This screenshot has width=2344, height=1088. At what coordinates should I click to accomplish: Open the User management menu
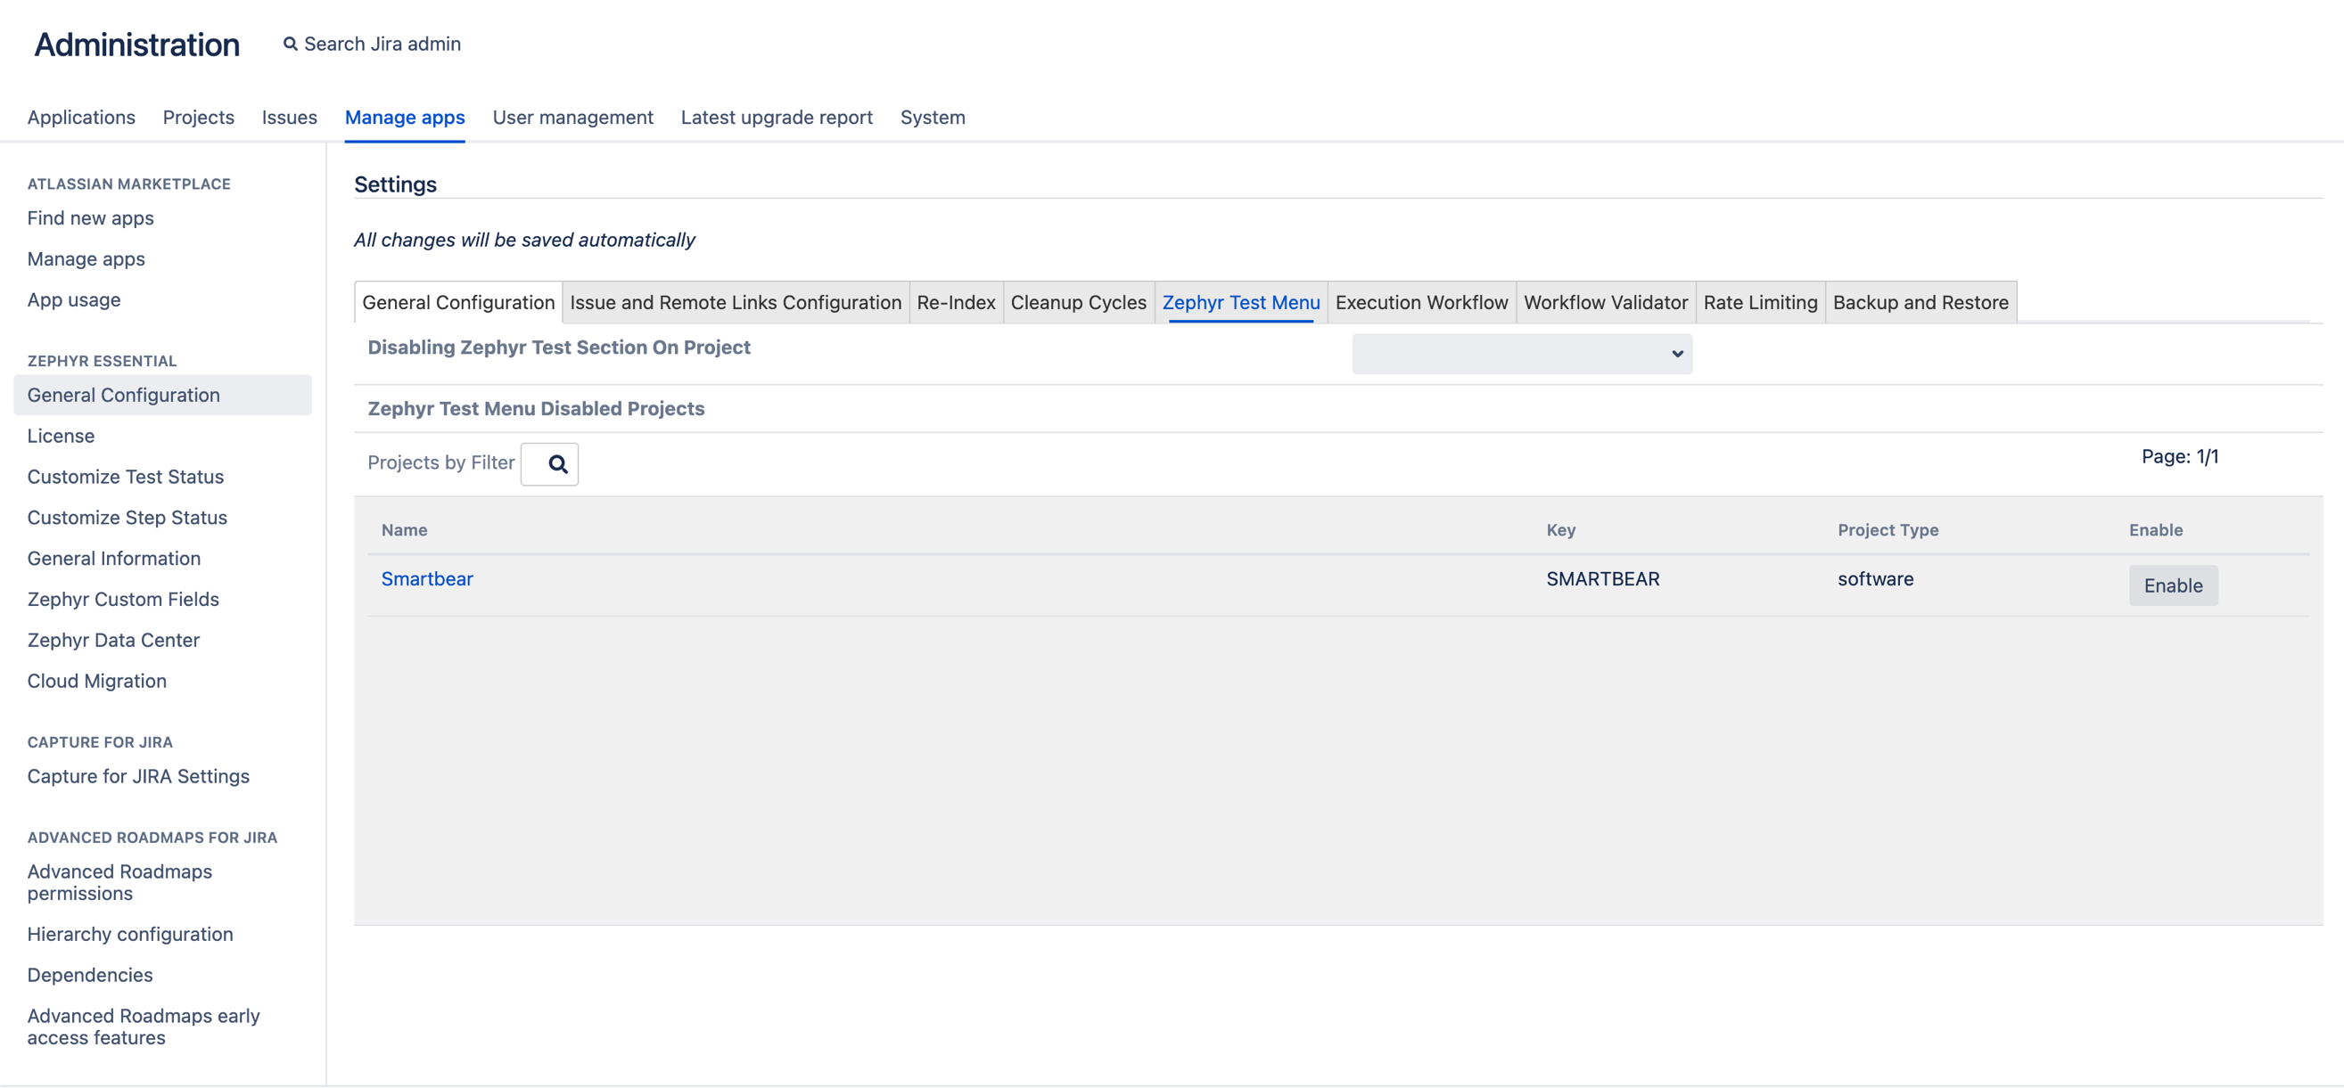click(x=572, y=118)
